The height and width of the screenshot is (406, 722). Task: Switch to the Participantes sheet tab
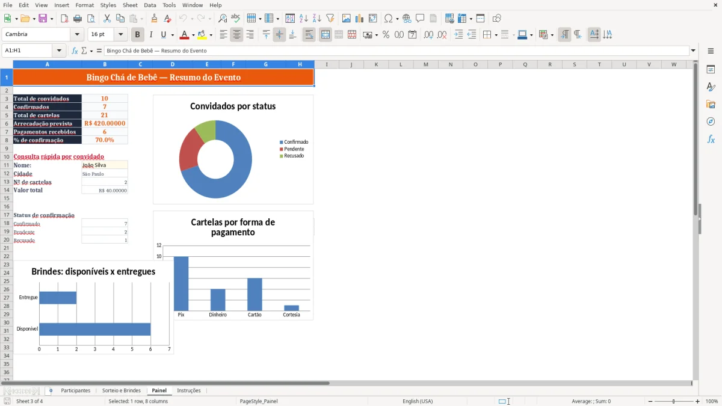(x=76, y=390)
